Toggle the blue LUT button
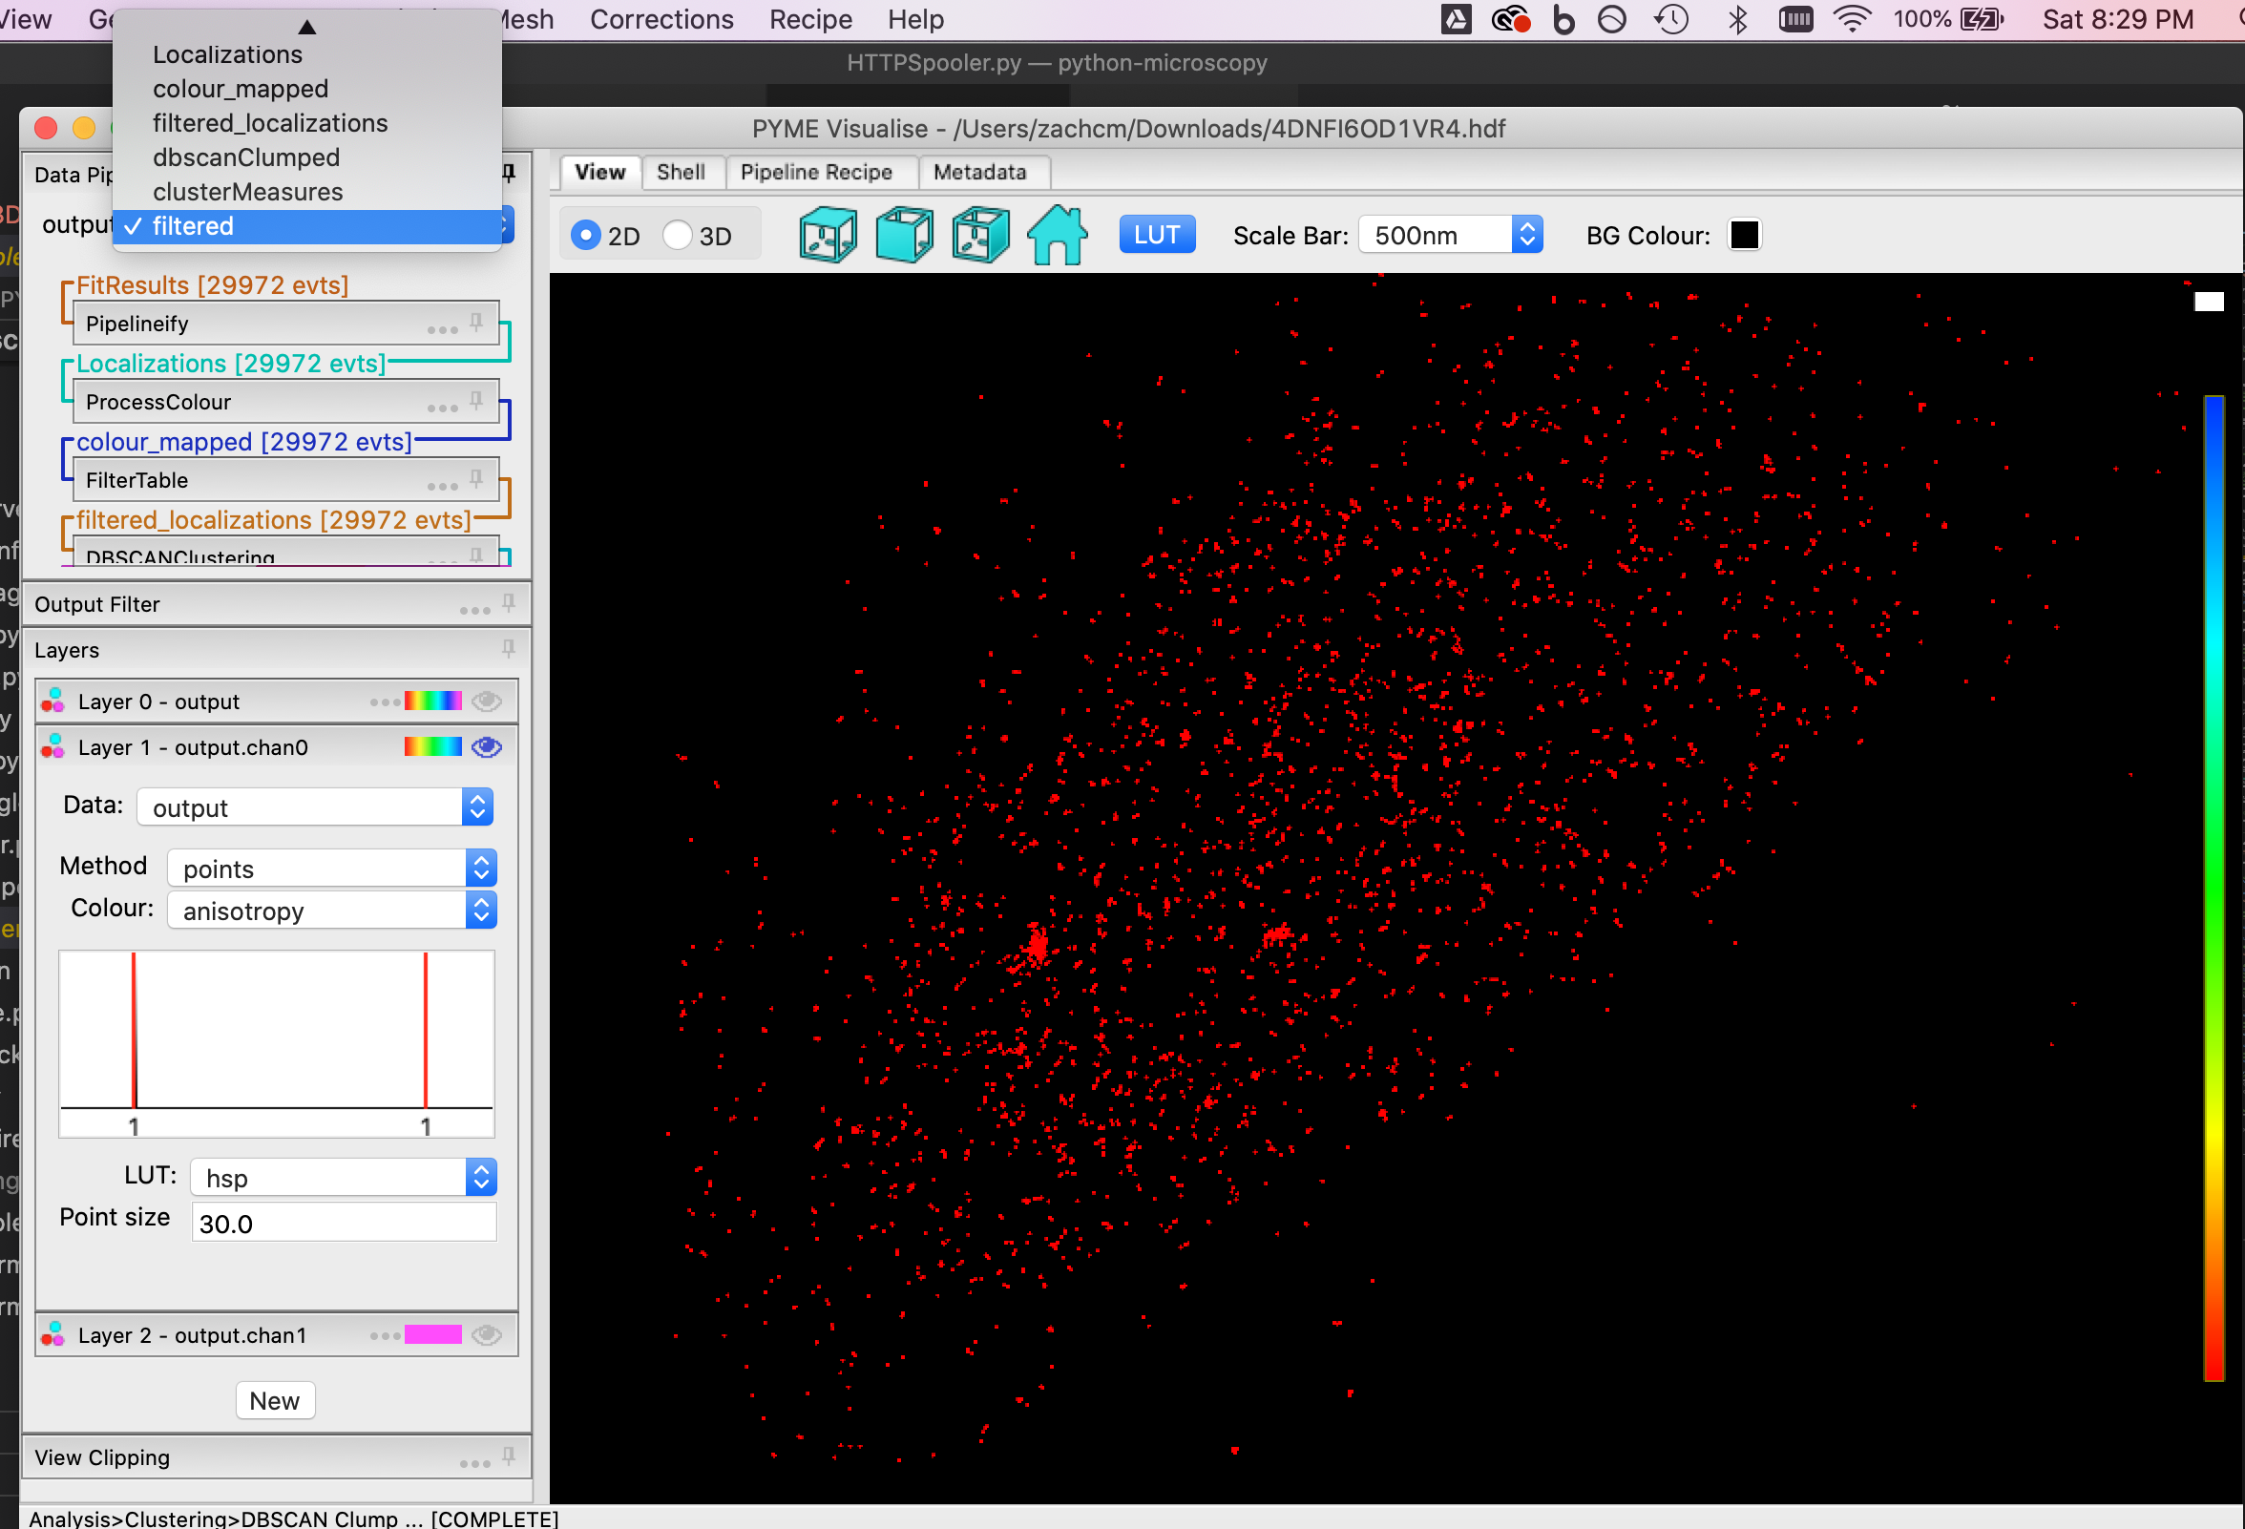Screen dimensions: 2245x1529 (1156, 235)
